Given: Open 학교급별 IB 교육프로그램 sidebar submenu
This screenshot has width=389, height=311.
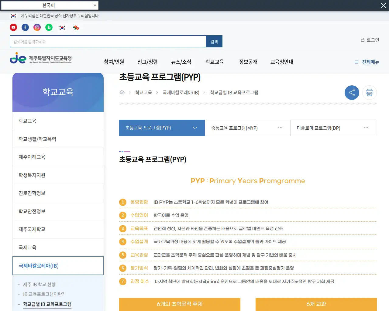Looking at the screenshot, I should point(47,304).
